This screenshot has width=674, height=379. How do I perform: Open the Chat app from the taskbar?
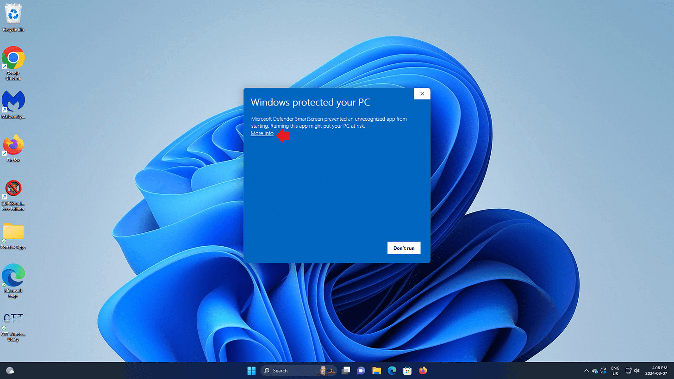click(361, 370)
